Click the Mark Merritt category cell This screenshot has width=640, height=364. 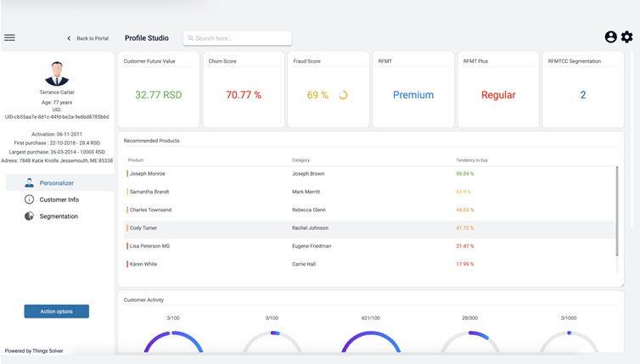(306, 192)
